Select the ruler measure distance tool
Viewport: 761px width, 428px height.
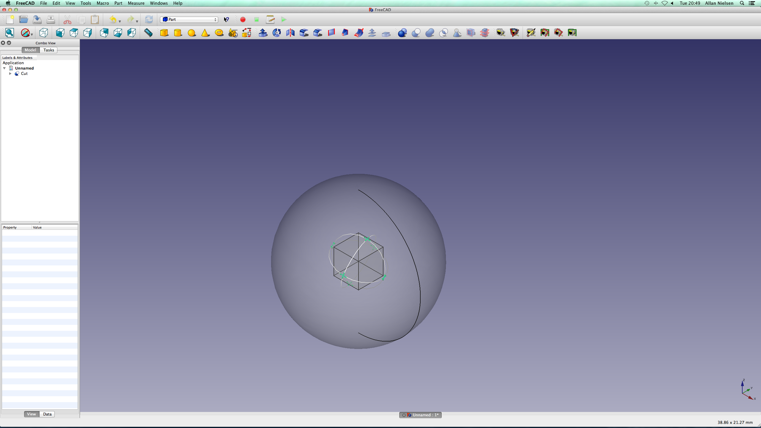[148, 33]
